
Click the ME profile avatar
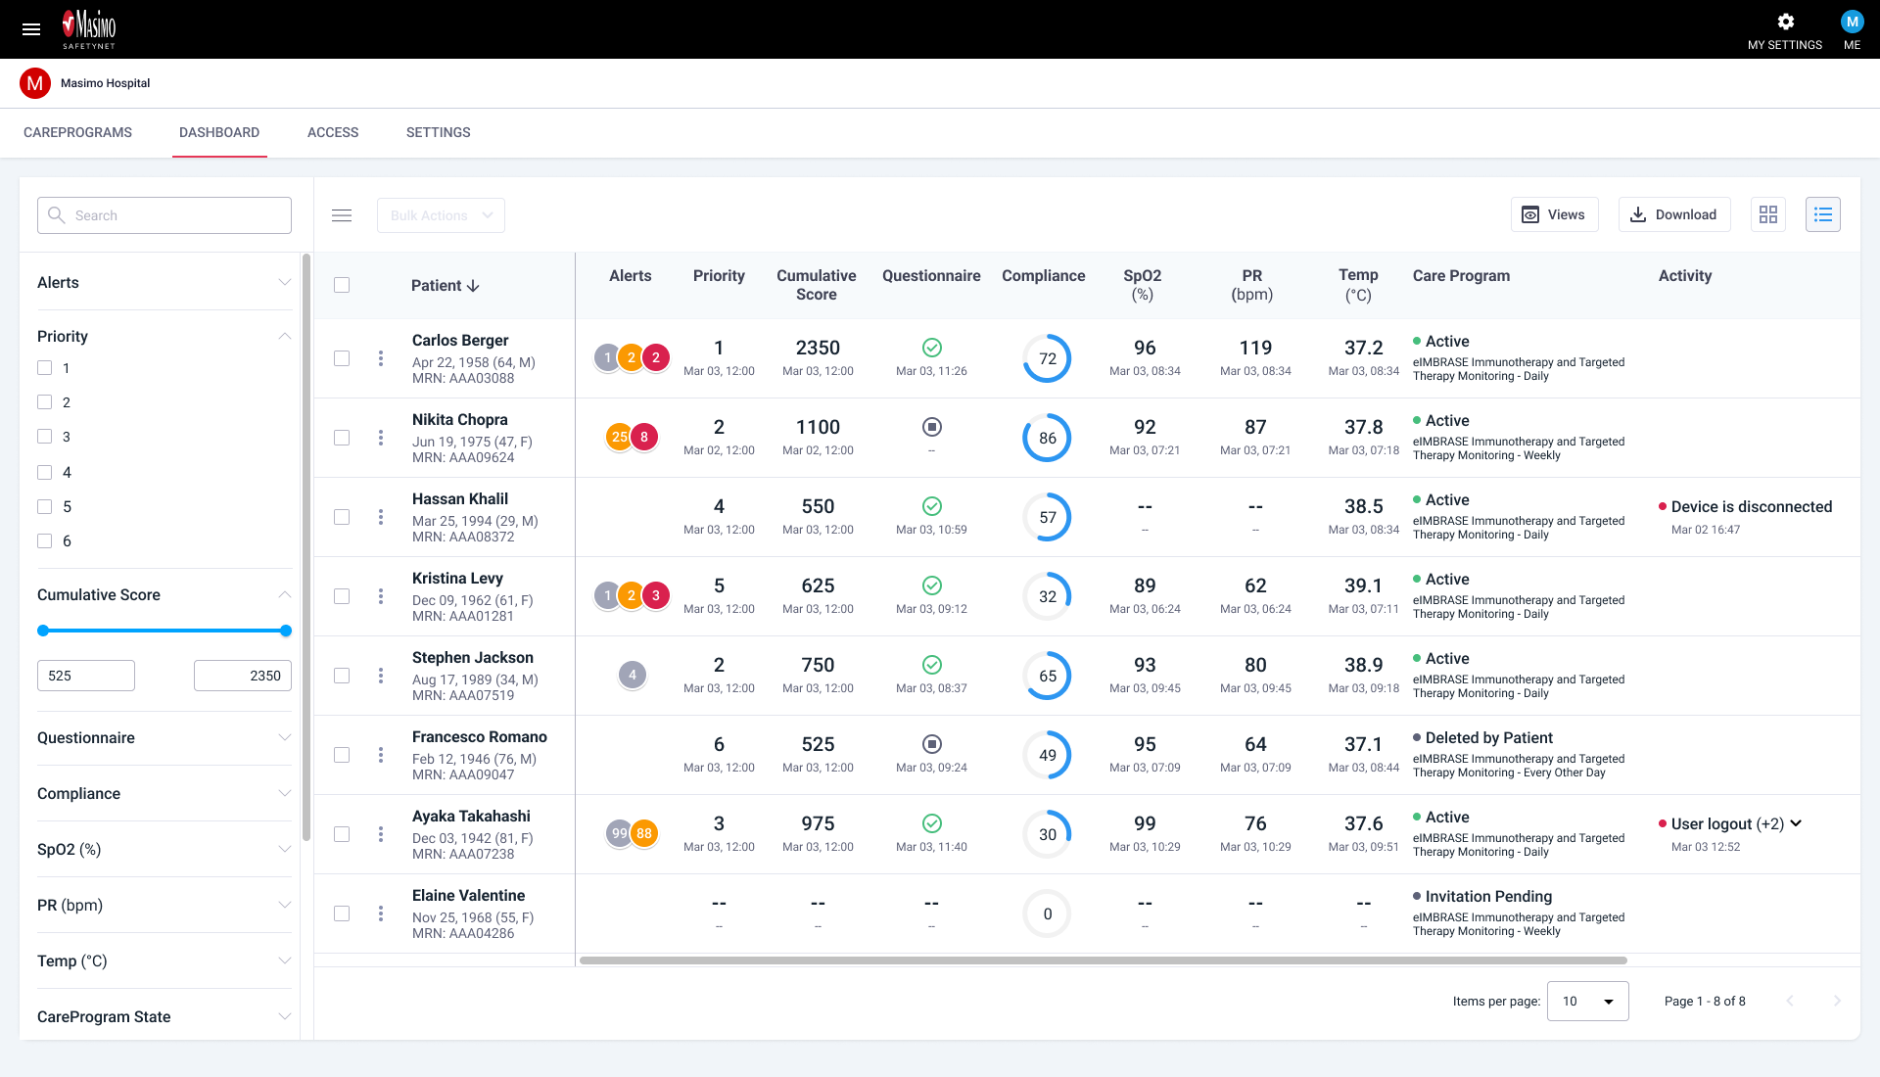1852,23
